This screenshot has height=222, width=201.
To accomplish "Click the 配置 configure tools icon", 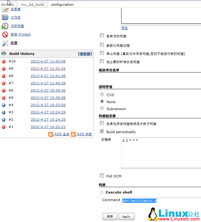I will point(5,43).
